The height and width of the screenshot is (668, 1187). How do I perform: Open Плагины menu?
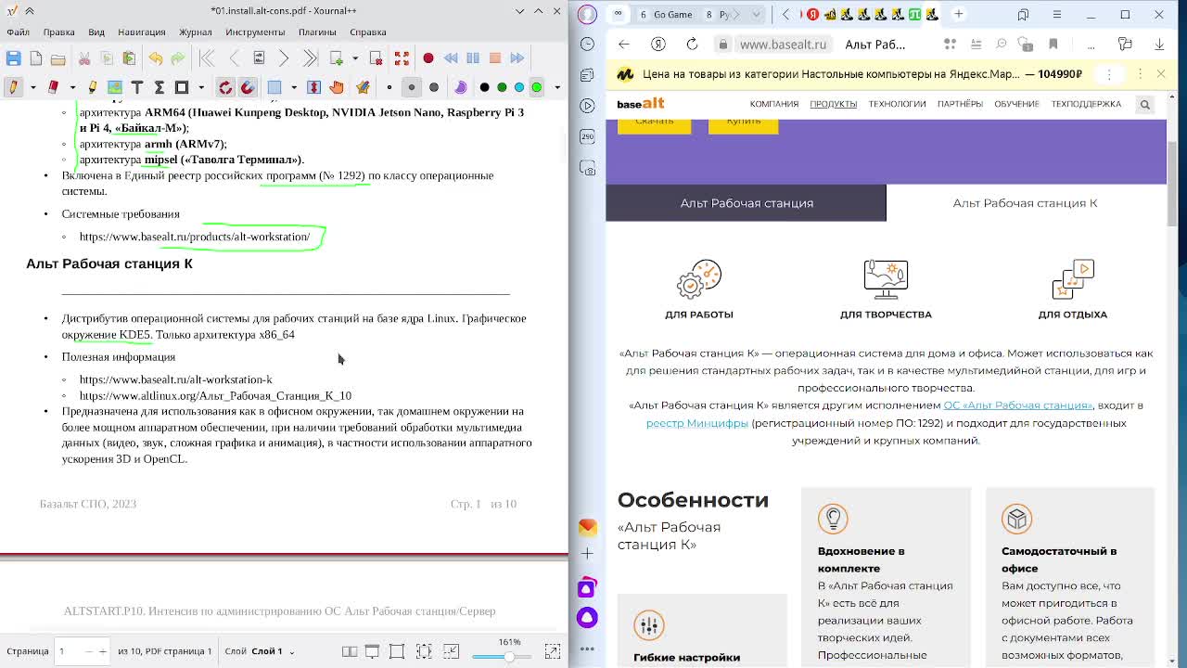pos(317,32)
